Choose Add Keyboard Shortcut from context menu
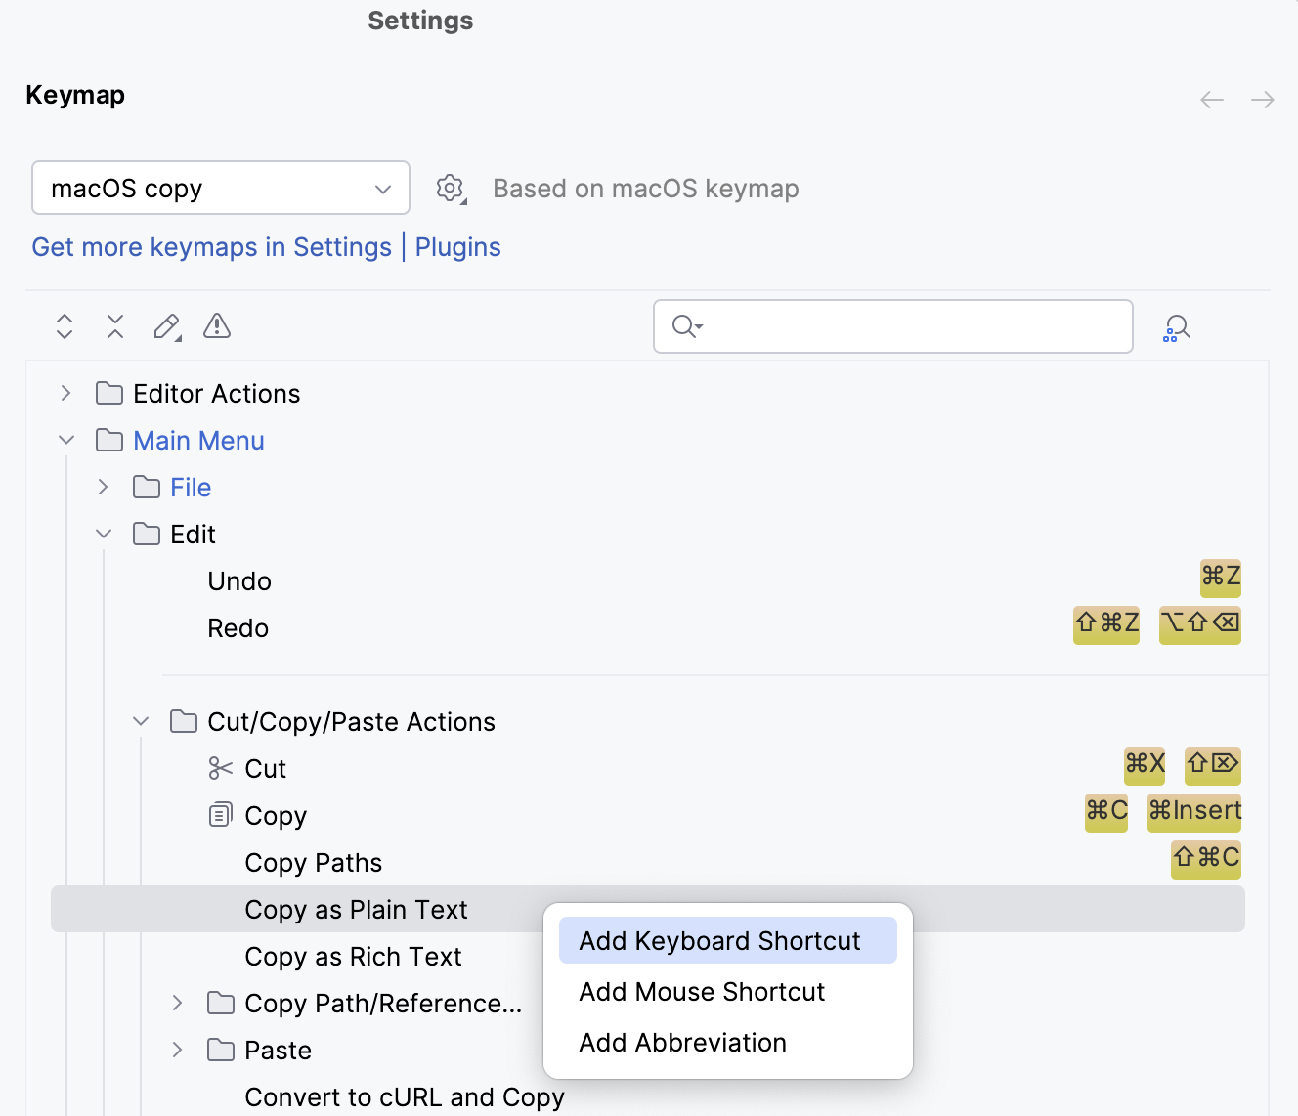This screenshot has width=1298, height=1116. pyautogui.click(x=720, y=940)
